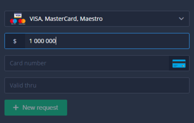This screenshot has width=194, height=123.
Task: Click the "New request" button text
Action: tap(40, 108)
